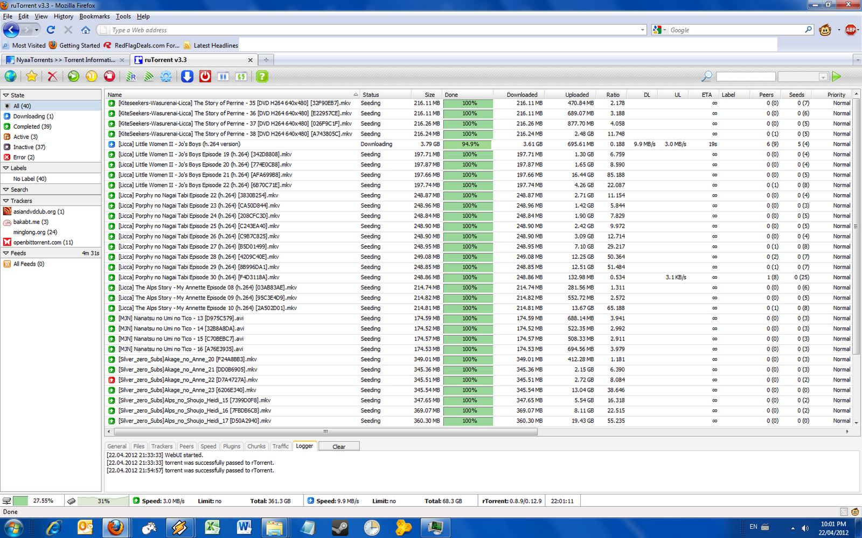Image resolution: width=862 pixels, height=538 pixels.
Task: Open Word from the Windows taskbar
Action: pos(244,528)
